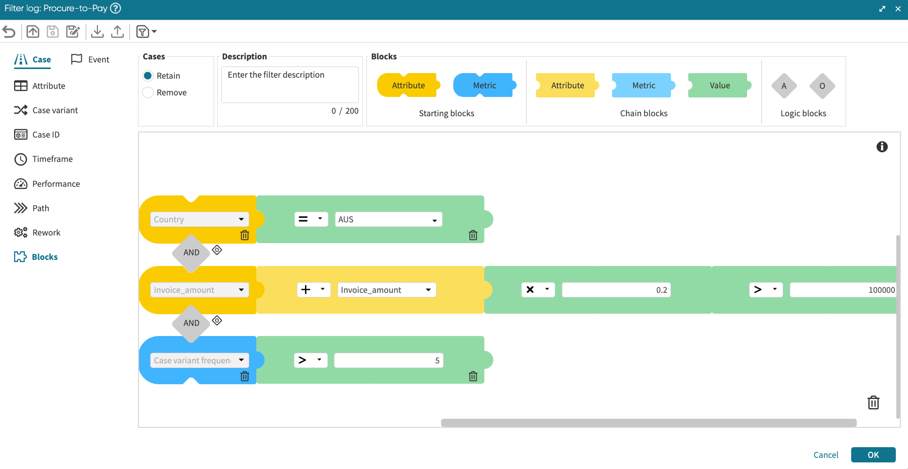
Task: Delete the Case variant frequency value block
Action: point(473,376)
